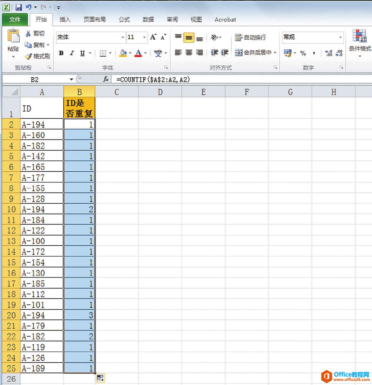Open the Acrobat tab

pyautogui.click(x=225, y=20)
